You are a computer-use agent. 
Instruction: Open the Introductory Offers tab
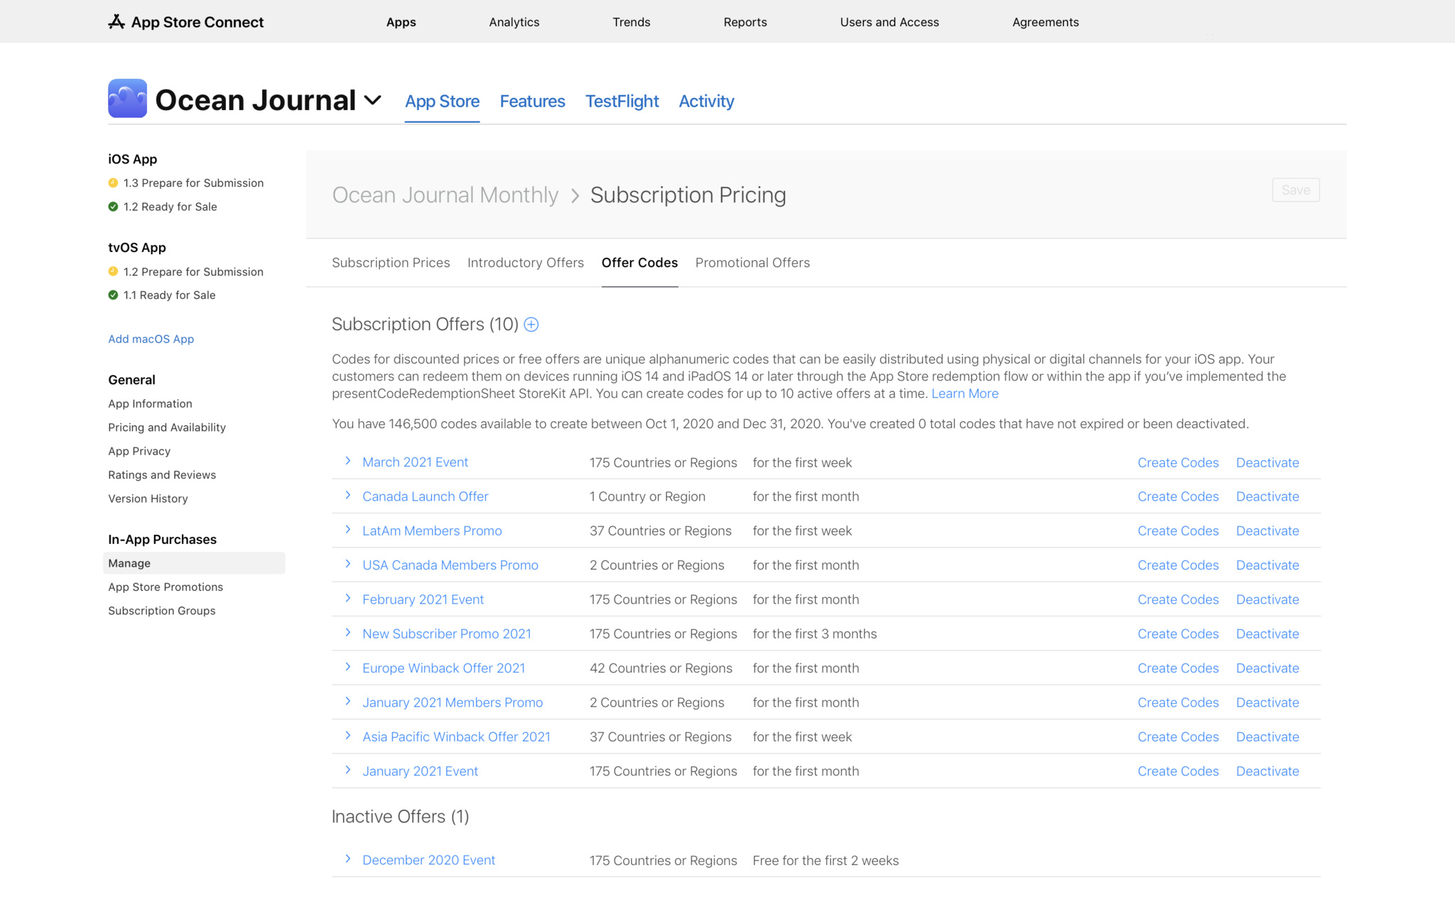[x=526, y=263]
